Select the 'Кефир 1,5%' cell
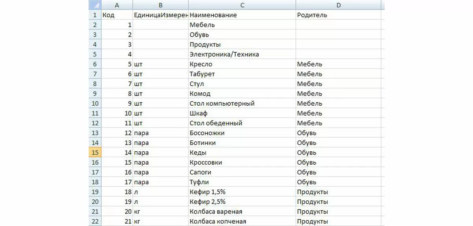 point(242,192)
